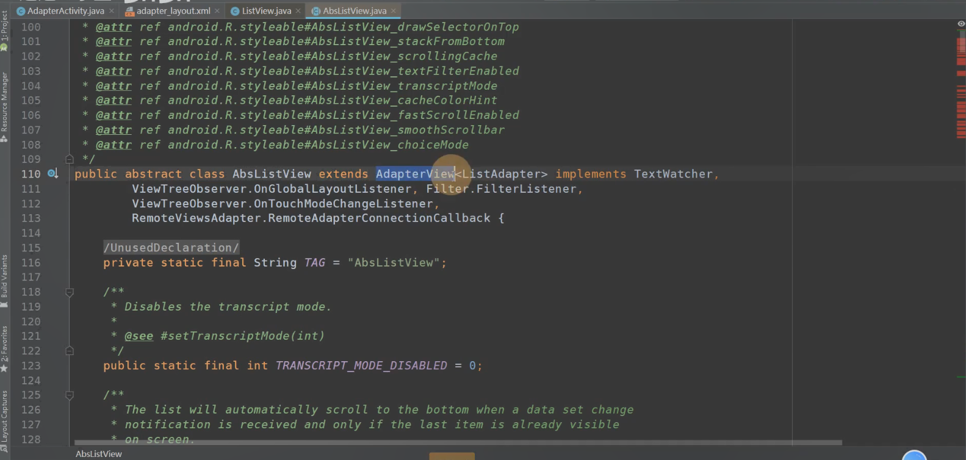Open the Build Variants tool window
The width and height of the screenshot is (966, 460).
coord(5,280)
